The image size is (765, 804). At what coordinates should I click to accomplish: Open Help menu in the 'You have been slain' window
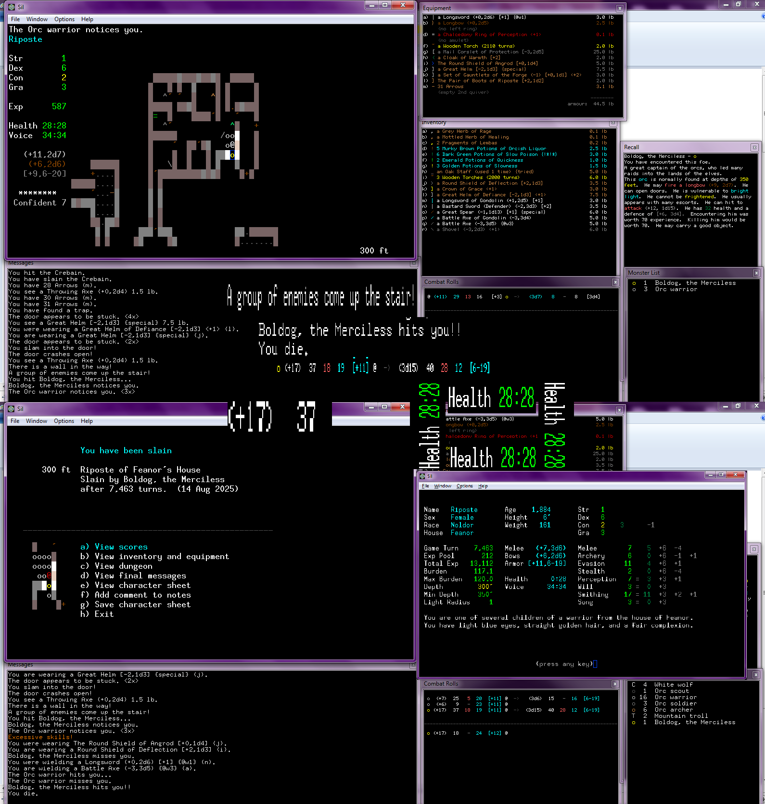[87, 421]
